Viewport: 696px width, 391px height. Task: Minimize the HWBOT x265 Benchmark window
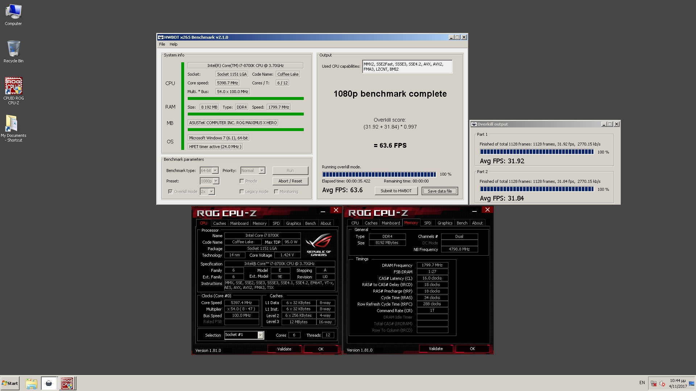point(451,37)
